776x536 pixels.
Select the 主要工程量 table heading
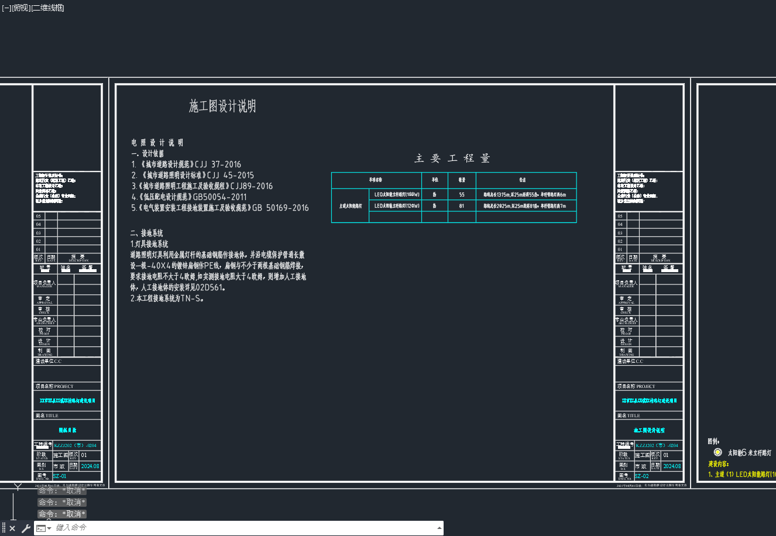coord(453,159)
